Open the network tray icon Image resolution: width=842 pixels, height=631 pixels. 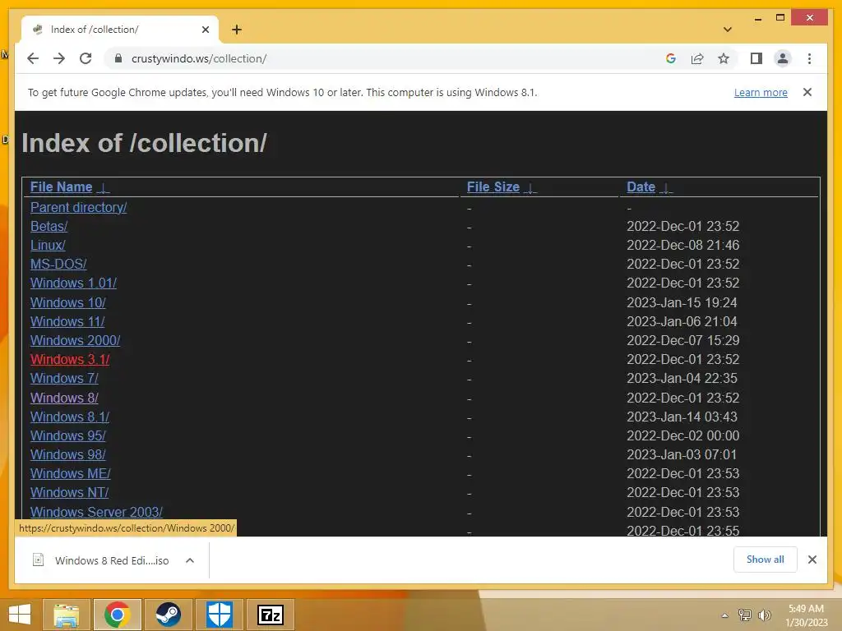click(x=745, y=615)
